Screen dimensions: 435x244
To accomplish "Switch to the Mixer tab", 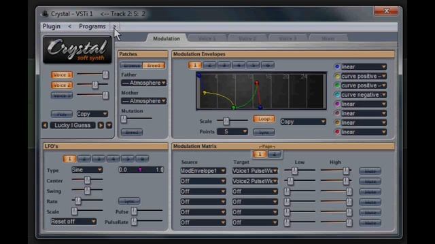I will click(x=328, y=39).
